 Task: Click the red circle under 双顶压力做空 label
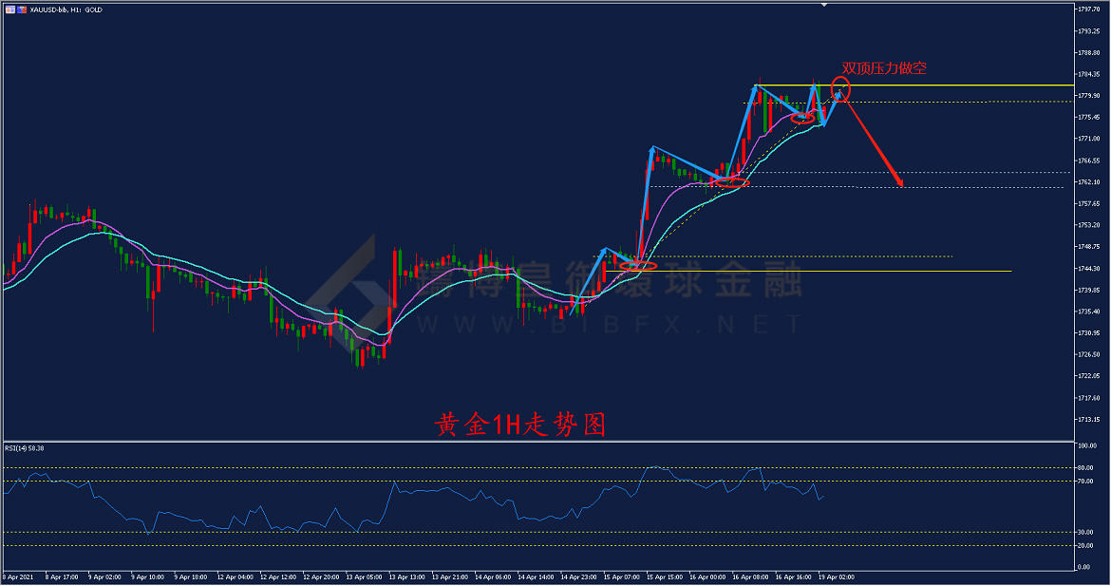coord(840,90)
